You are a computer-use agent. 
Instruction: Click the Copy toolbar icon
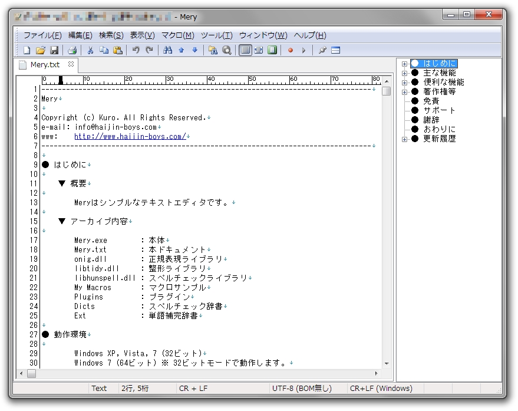[x=104, y=50]
